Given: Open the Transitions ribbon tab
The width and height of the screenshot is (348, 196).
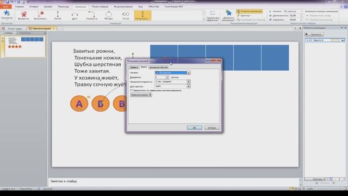Looking at the screenshot, I should (x=64, y=7).
